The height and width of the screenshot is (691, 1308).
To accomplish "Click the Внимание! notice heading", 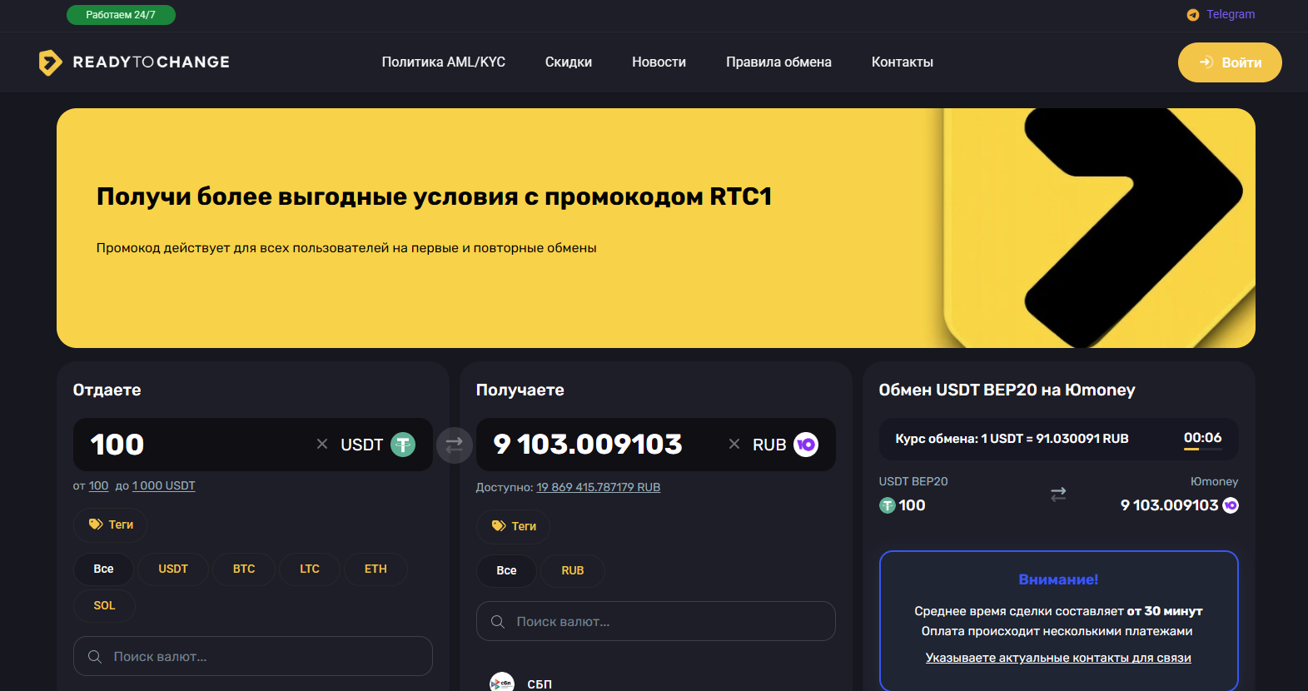I will pyautogui.click(x=1058, y=580).
